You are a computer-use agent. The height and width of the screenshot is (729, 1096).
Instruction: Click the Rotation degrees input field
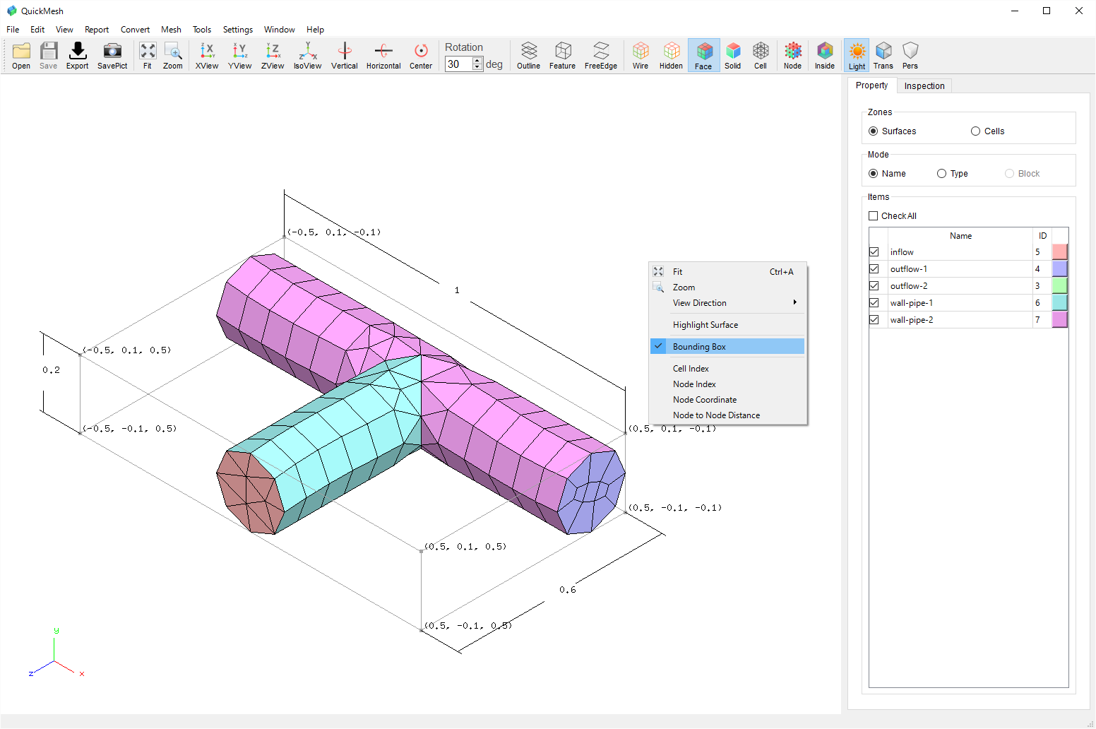pos(458,64)
